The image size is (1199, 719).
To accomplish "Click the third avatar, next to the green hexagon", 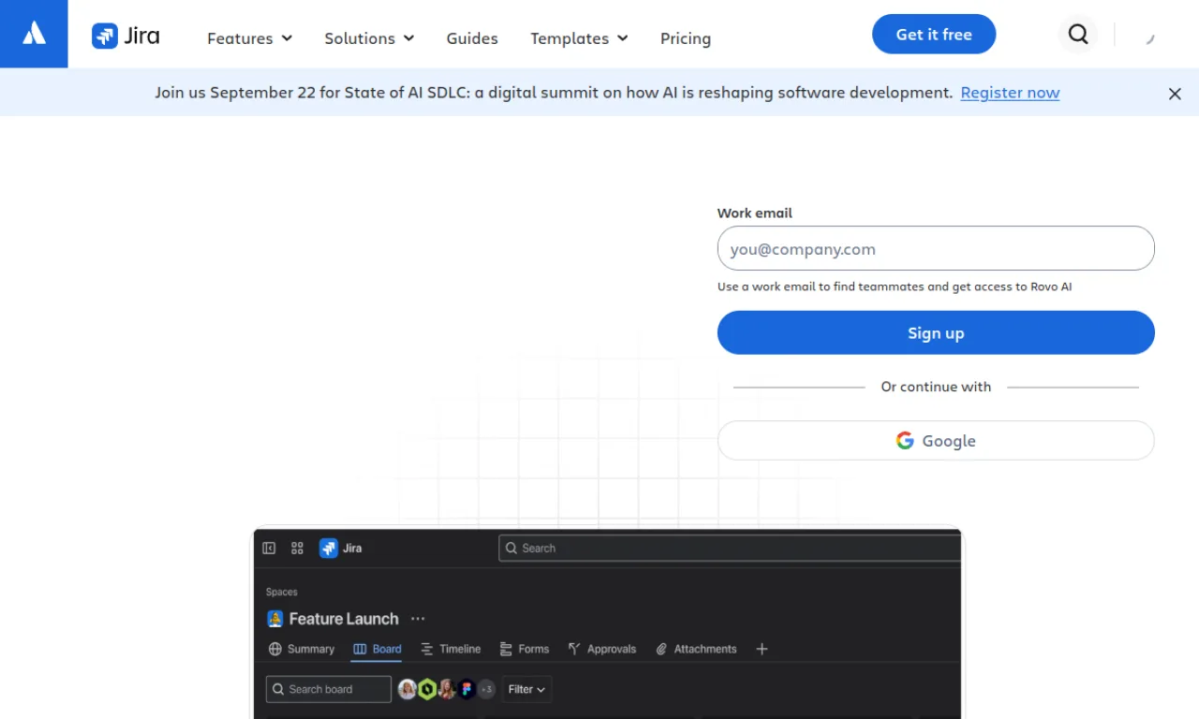I will (447, 689).
